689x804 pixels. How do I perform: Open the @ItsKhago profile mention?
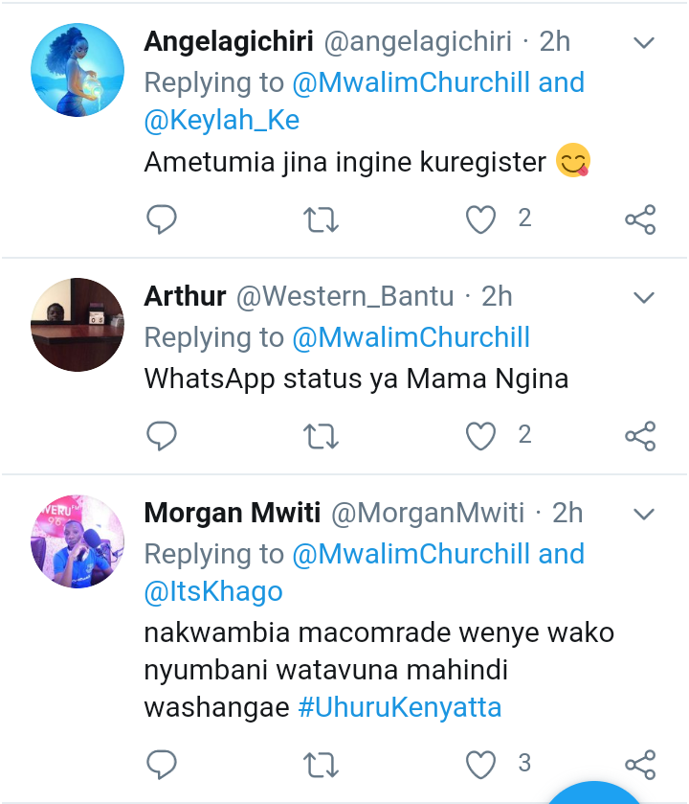click(x=213, y=591)
